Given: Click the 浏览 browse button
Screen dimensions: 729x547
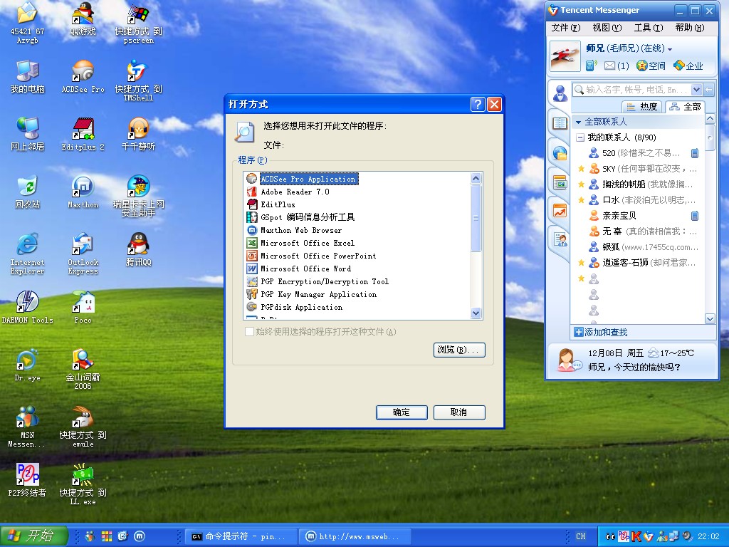Looking at the screenshot, I should pyautogui.click(x=459, y=350).
